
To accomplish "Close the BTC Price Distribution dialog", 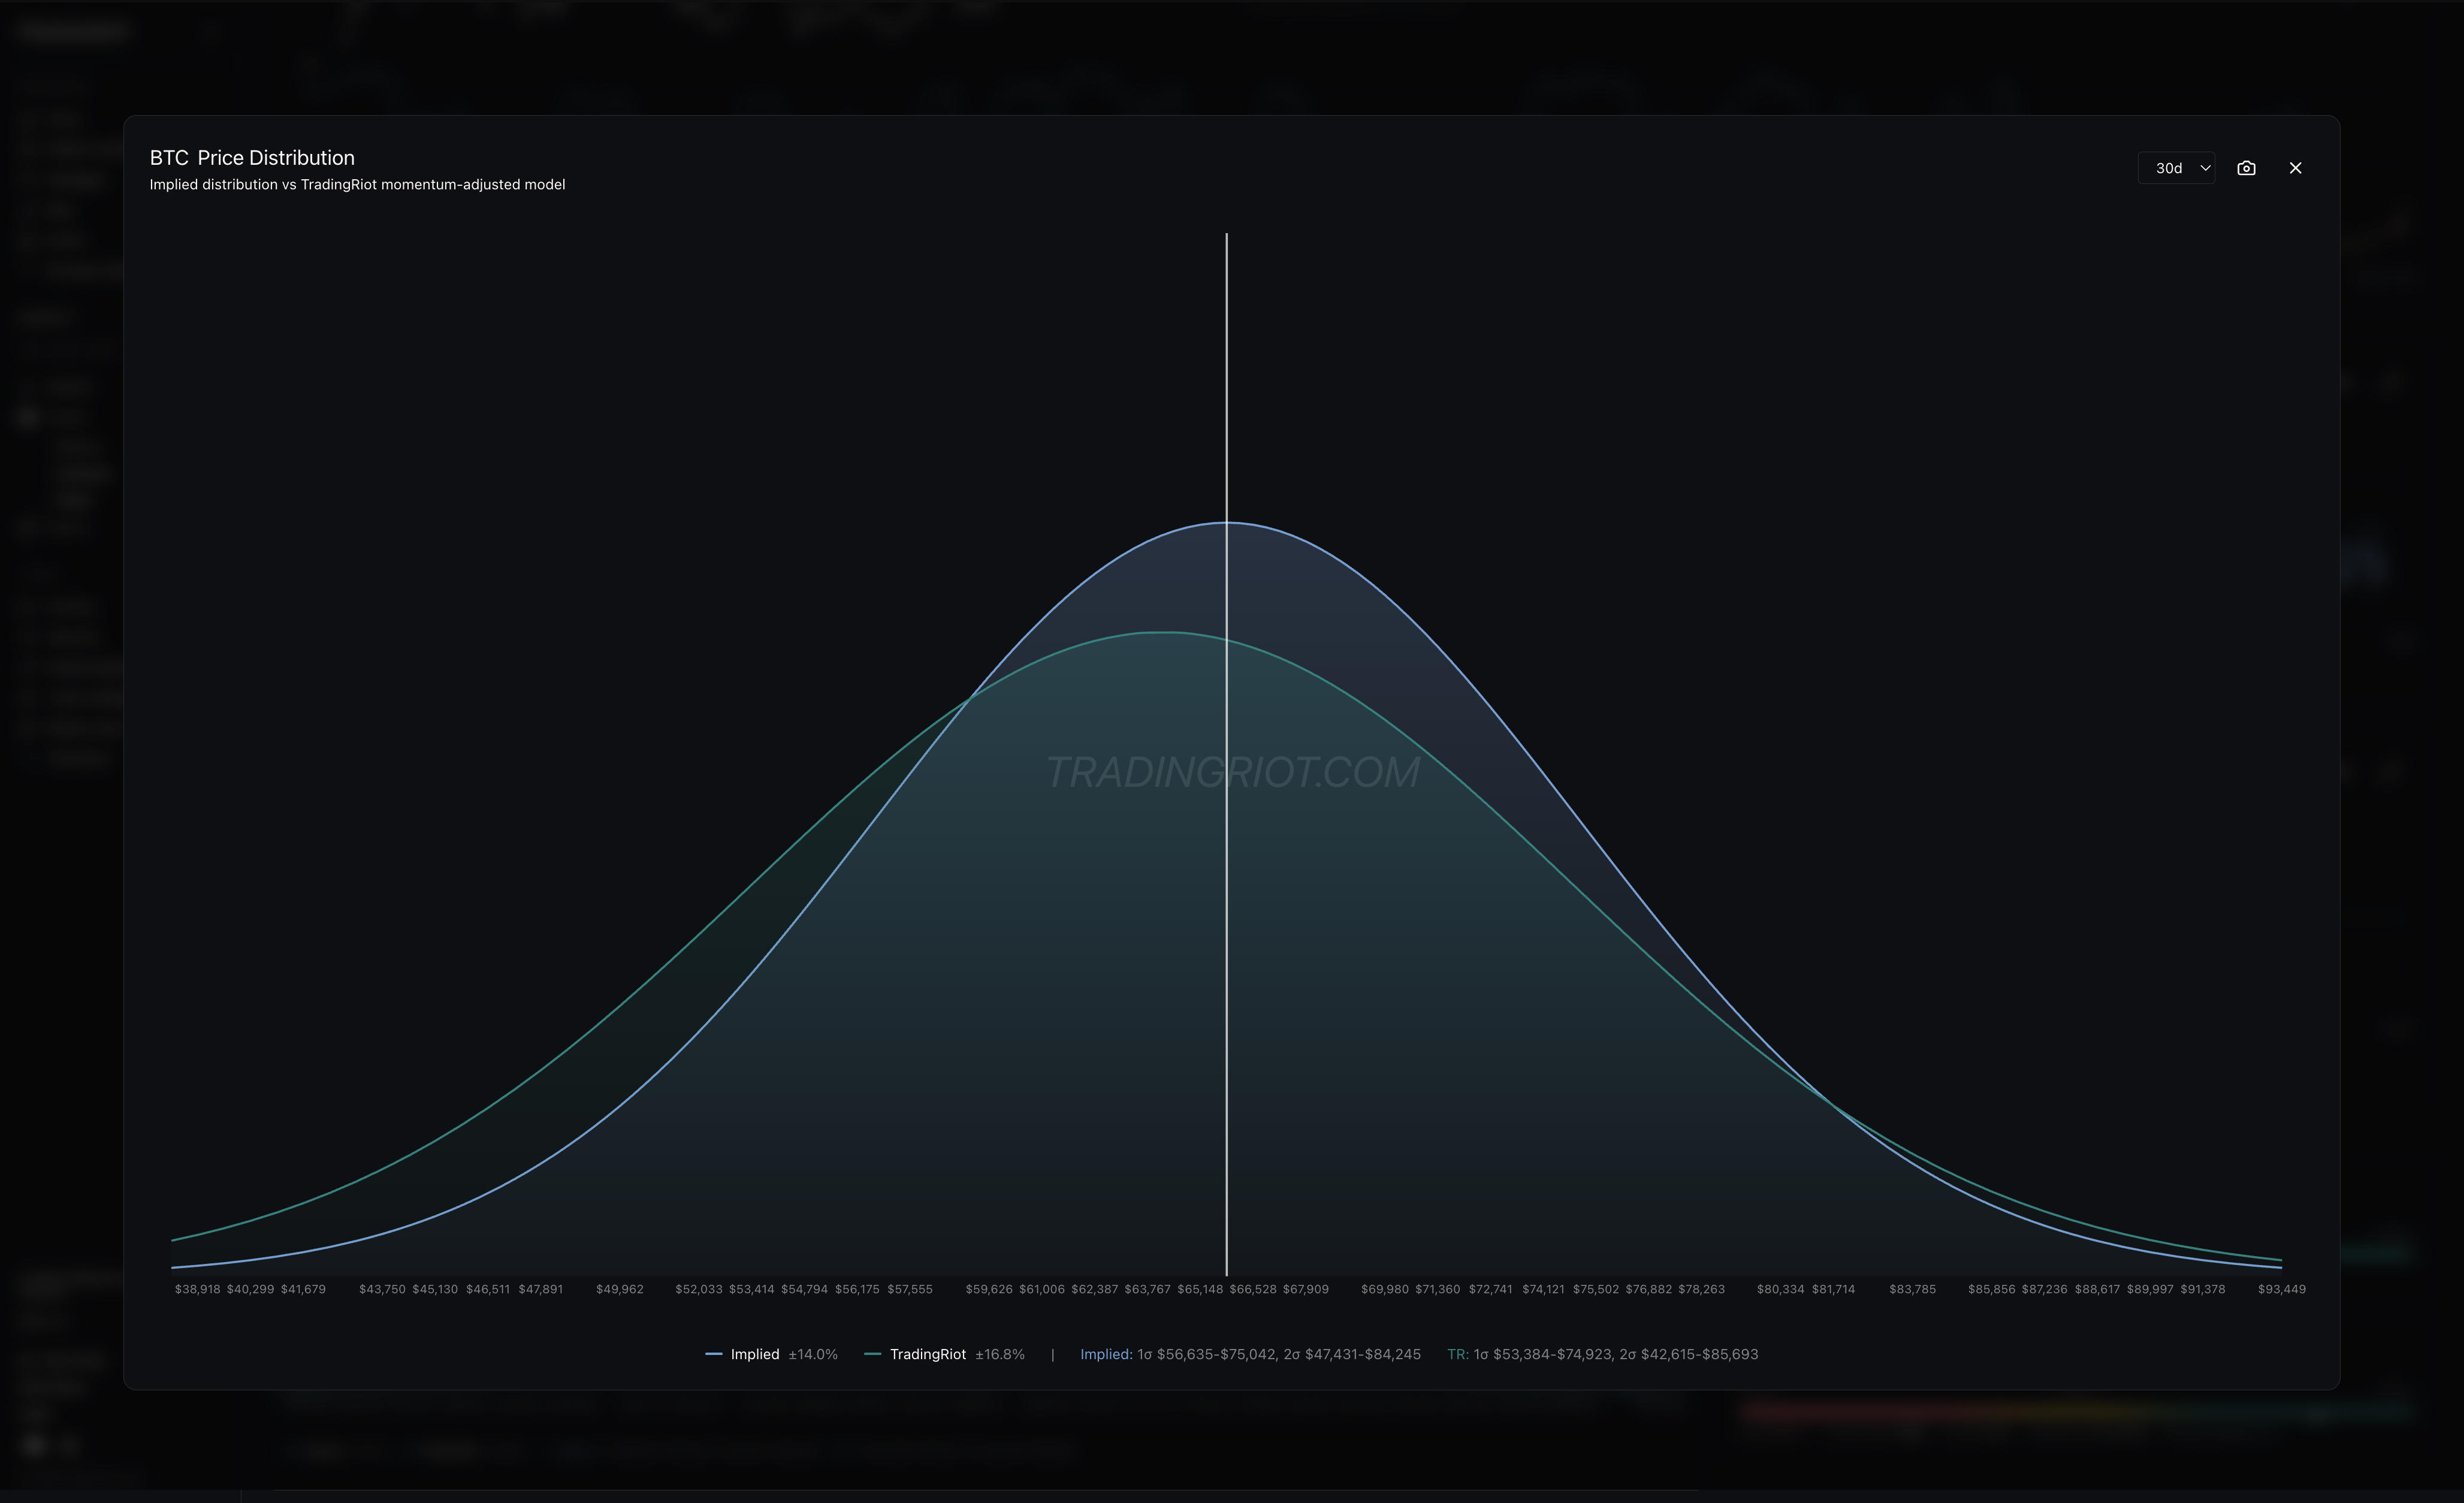I will 2295,168.
